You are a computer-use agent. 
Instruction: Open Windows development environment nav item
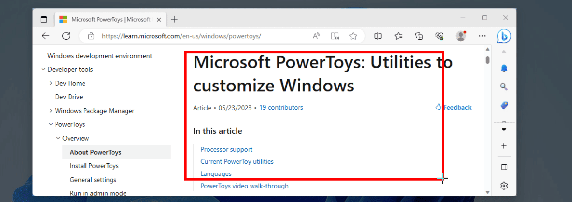point(99,56)
